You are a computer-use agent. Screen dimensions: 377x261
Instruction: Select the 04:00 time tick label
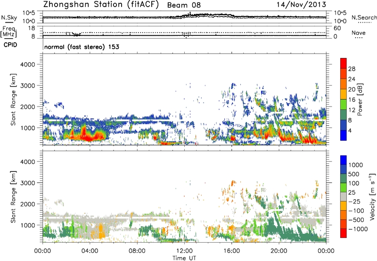coord(90,251)
